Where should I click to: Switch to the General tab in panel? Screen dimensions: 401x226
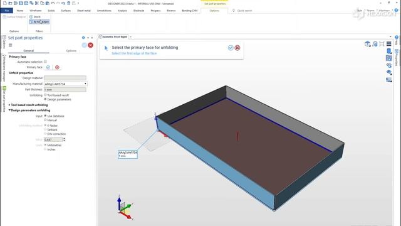pyautogui.click(x=29, y=51)
